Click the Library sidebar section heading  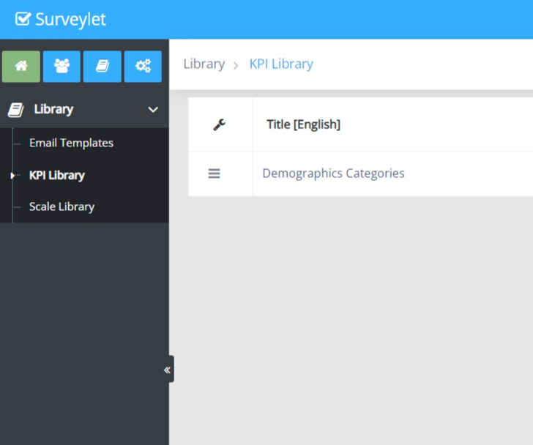pyautogui.click(x=53, y=110)
